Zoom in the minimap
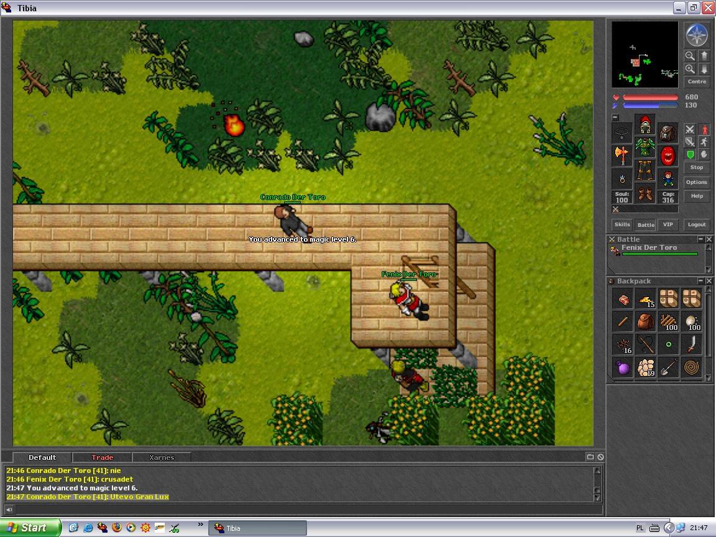The height and width of the screenshot is (537, 716). tap(690, 69)
